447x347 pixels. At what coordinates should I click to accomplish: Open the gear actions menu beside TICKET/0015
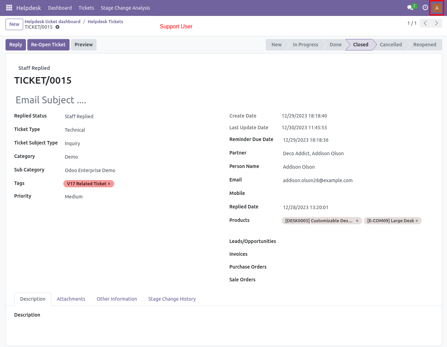coord(57,27)
